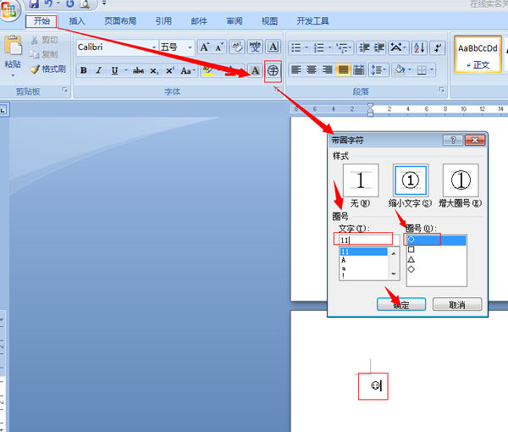Viewport: 508px width, 432px height.
Task: Expand the 粘贴 paste options arrow
Action: 13,75
